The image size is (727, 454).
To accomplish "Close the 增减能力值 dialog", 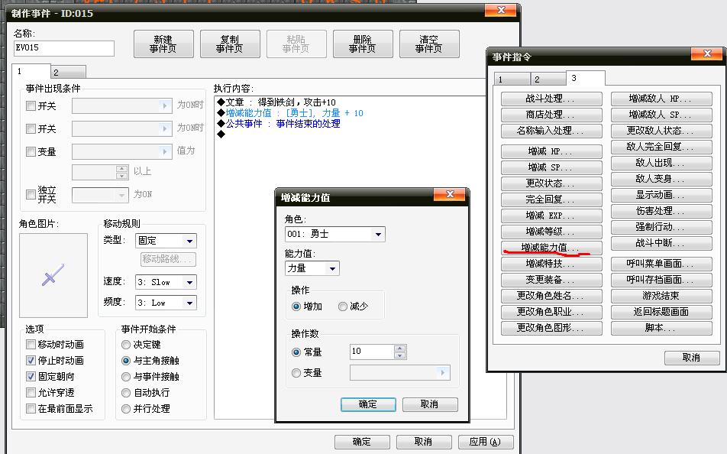I will (x=450, y=194).
